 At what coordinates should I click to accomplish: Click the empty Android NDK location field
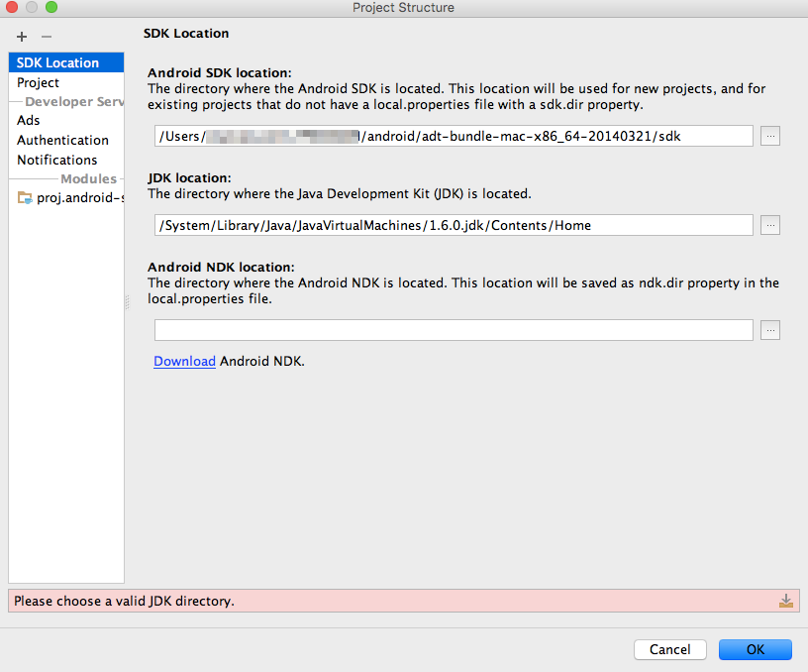tap(454, 330)
